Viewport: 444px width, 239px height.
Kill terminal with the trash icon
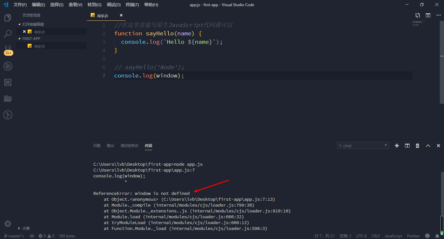click(418, 146)
